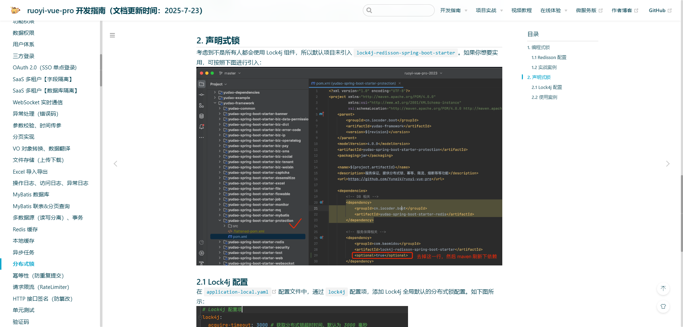The width and height of the screenshot is (683, 327).
Task: Open the Project tool window folder icon
Action: (x=201, y=84)
